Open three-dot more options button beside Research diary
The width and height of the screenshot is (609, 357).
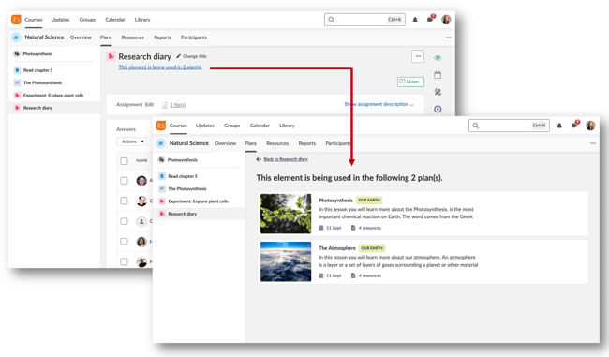point(418,56)
